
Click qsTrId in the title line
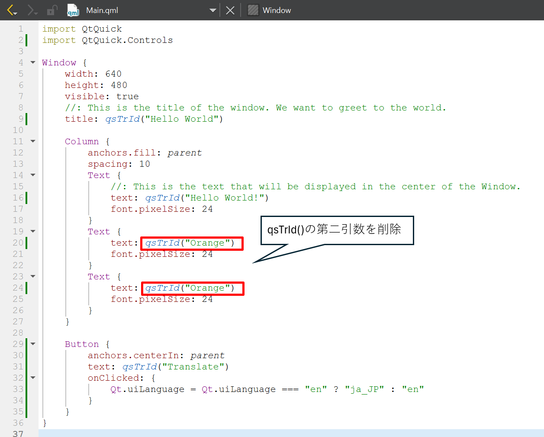pos(122,119)
